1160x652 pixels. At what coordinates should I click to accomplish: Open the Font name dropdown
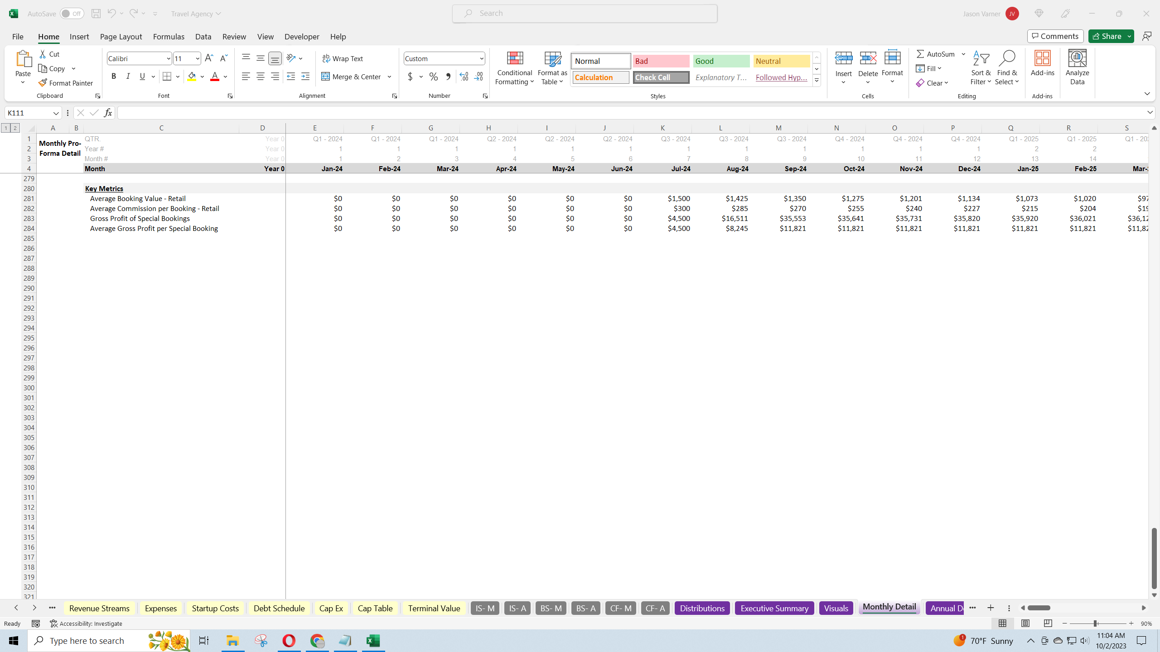pyautogui.click(x=169, y=58)
